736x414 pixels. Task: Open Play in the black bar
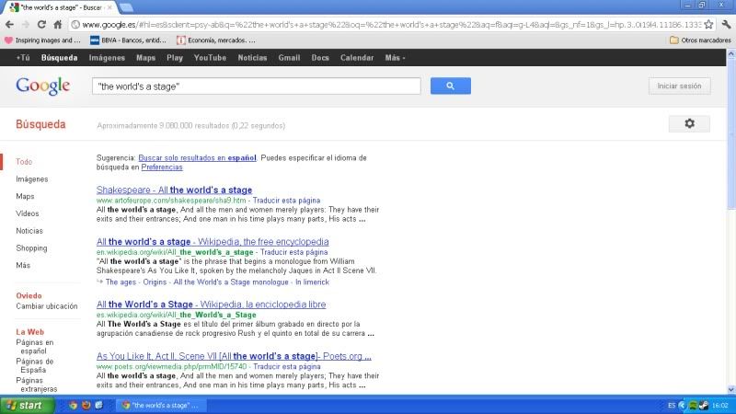click(175, 58)
